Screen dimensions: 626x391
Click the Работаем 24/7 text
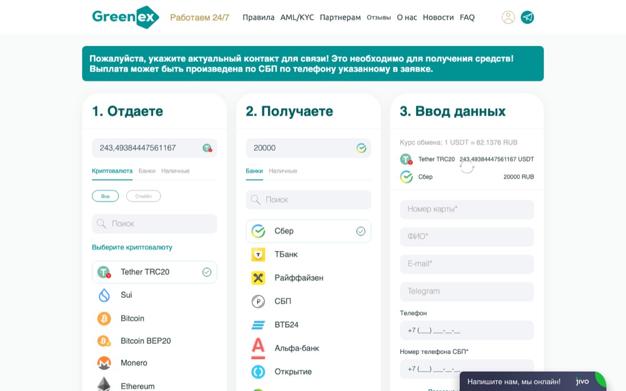[200, 18]
